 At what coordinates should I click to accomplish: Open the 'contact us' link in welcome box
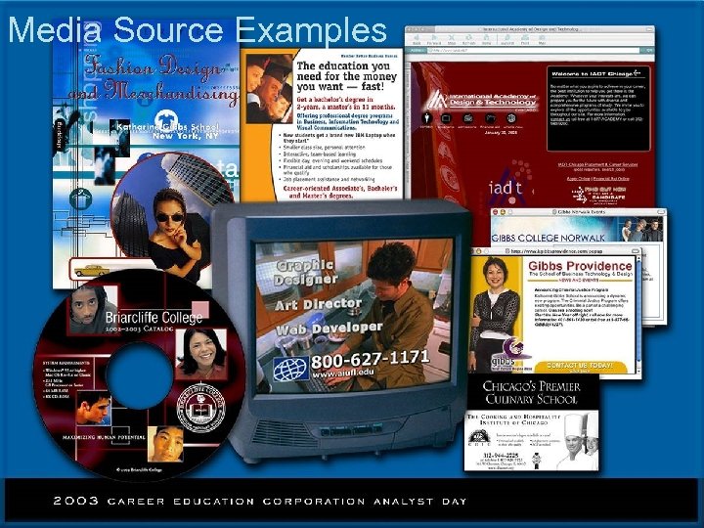pyautogui.click(x=559, y=119)
